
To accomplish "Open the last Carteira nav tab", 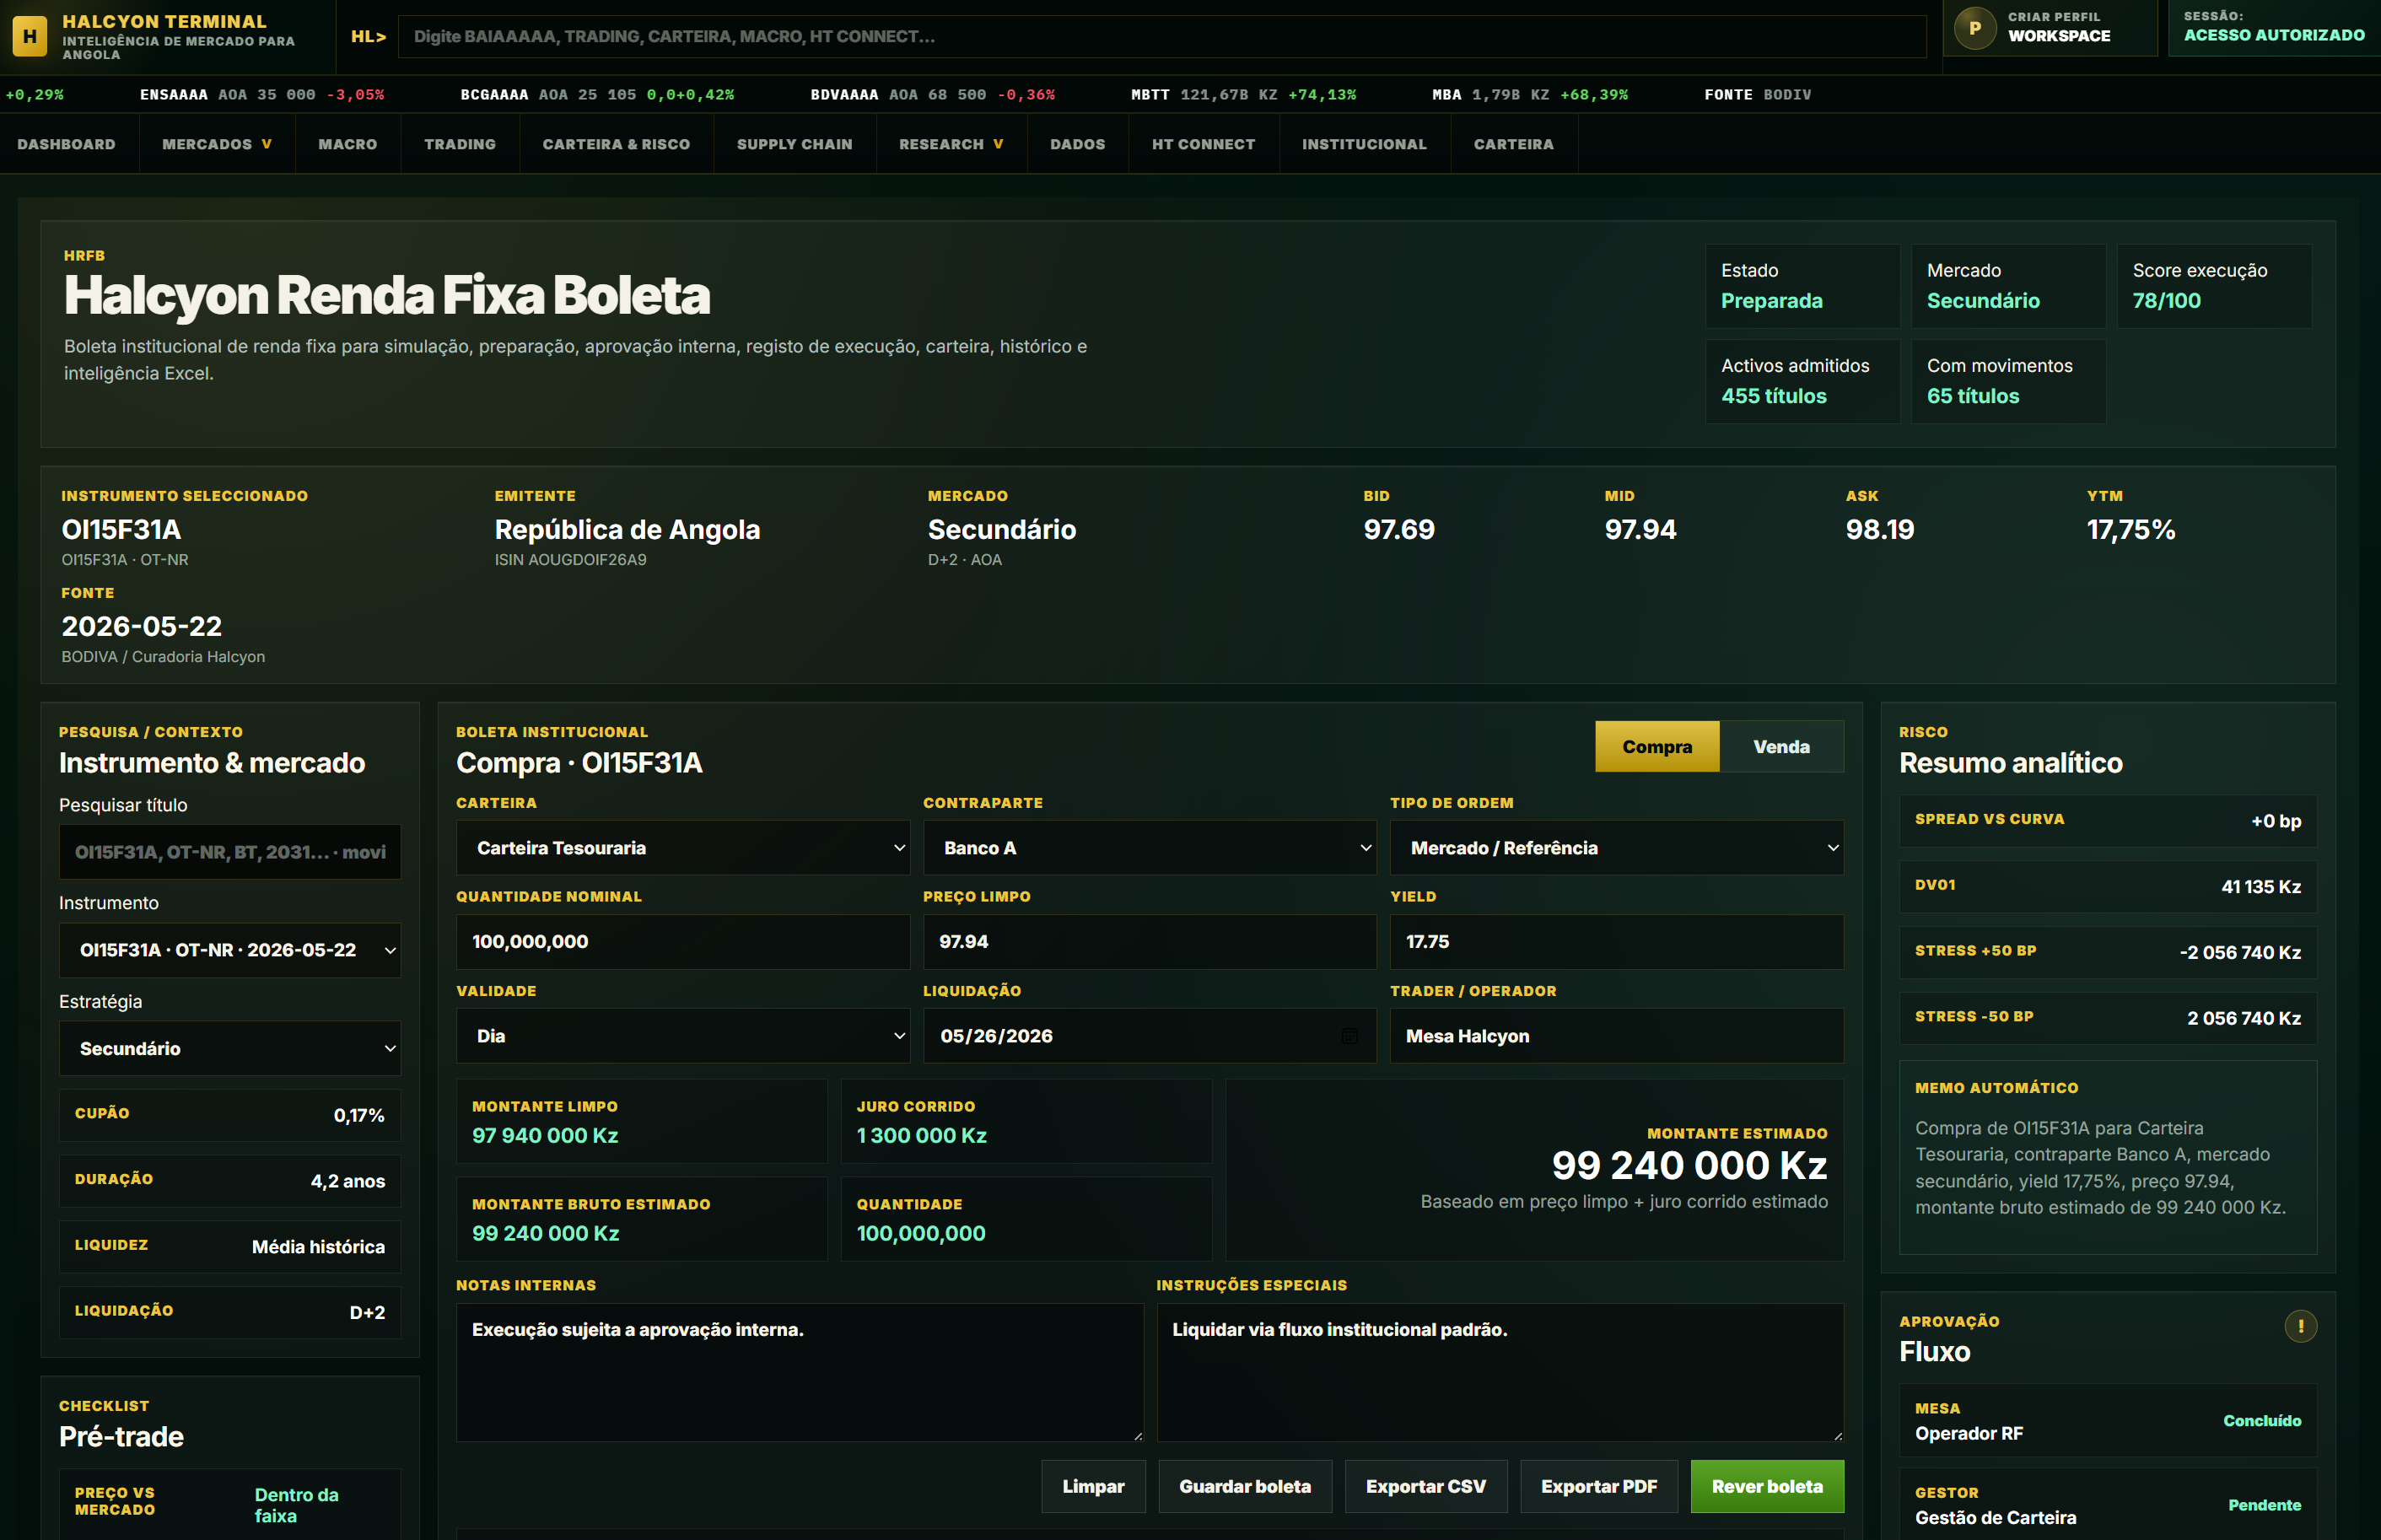I will tap(1514, 144).
